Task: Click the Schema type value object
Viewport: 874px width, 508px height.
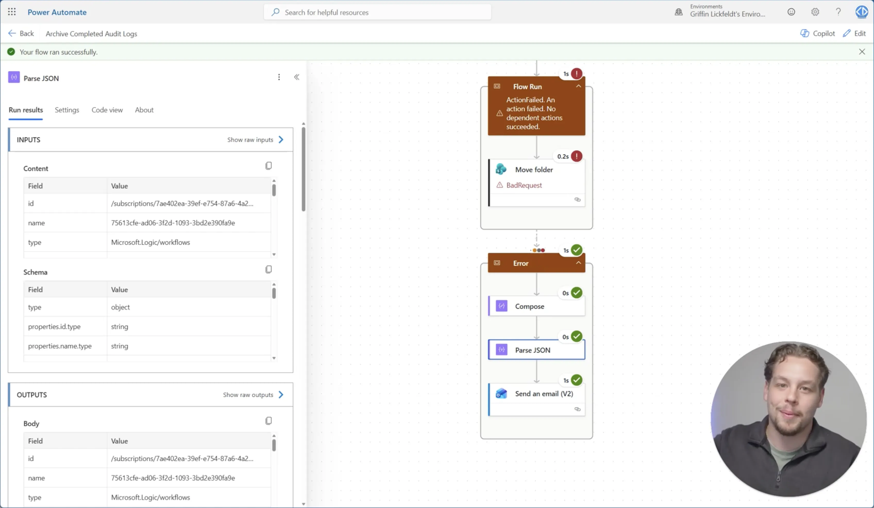Action: [120, 307]
